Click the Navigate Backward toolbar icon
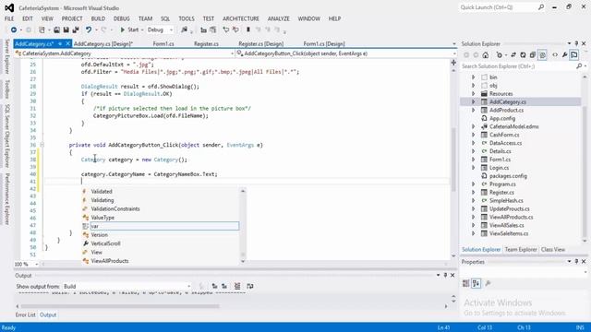Viewport: 591px width, 332px height. 14,30
